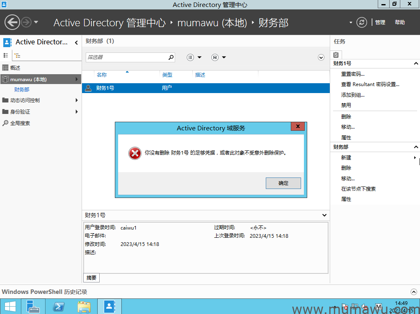Click 确定 in the error dialog
The image size is (420, 314).
[283, 183]
